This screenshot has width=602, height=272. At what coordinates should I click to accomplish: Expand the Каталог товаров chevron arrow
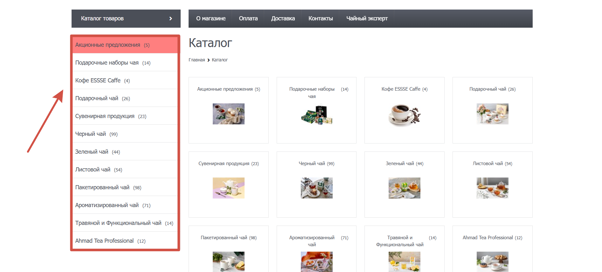click(171, 18)
